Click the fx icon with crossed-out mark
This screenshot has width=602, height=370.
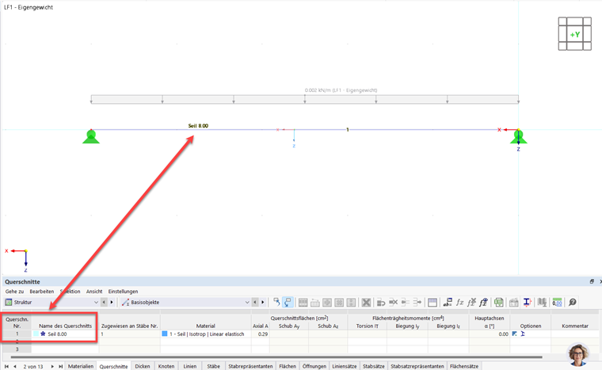471,303
